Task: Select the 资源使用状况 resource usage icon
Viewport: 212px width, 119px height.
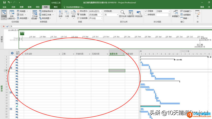Action: point(40,11)
